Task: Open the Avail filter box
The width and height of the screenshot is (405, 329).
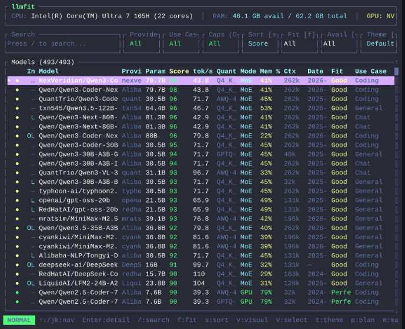Action: [x=339, y=43]
